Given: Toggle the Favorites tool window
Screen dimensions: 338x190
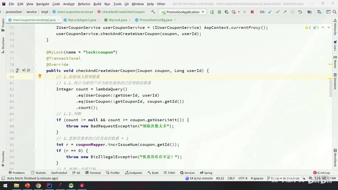Looking at the screenshot, I should click(x=3, y=159).
